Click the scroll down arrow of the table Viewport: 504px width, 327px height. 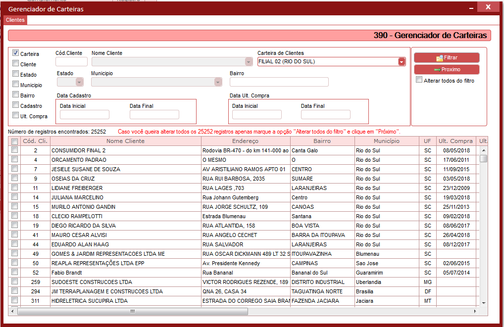(483, 303)
